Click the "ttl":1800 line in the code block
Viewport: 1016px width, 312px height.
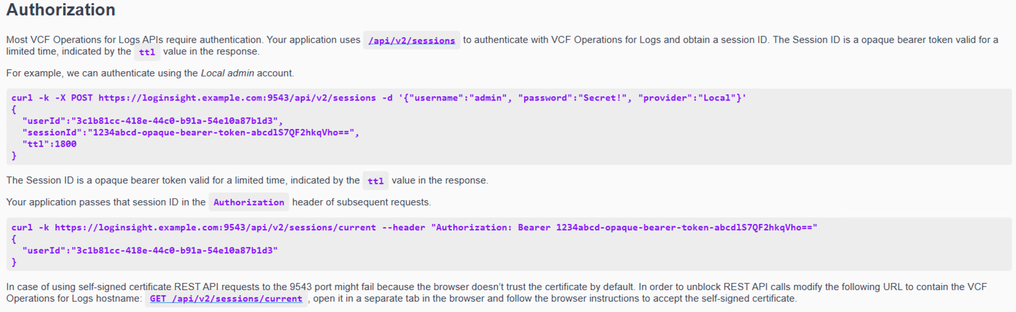click(x=49, y=144)
